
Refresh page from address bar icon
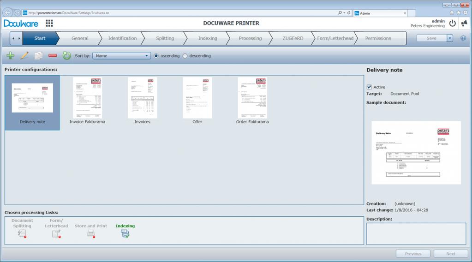349,13
